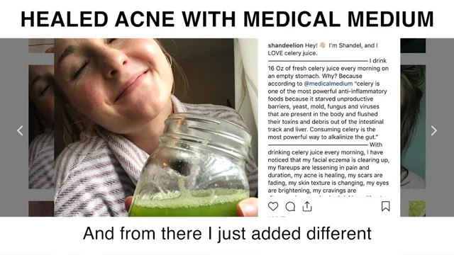Share the post using the upload icon
Screen dimensions: 454x255
pyautogui.click(x=307, y=206)
